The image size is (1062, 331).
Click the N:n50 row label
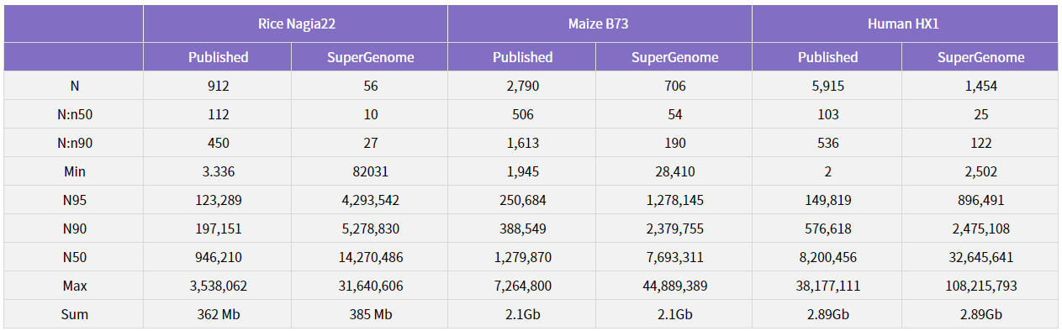click(x=74, y=114)
